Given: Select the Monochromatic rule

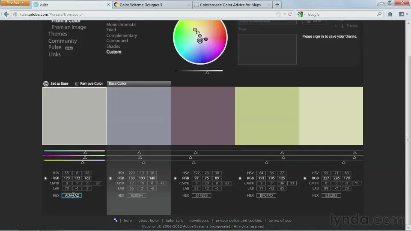Looking at the screenshot, I should click(x=121, y=25).
